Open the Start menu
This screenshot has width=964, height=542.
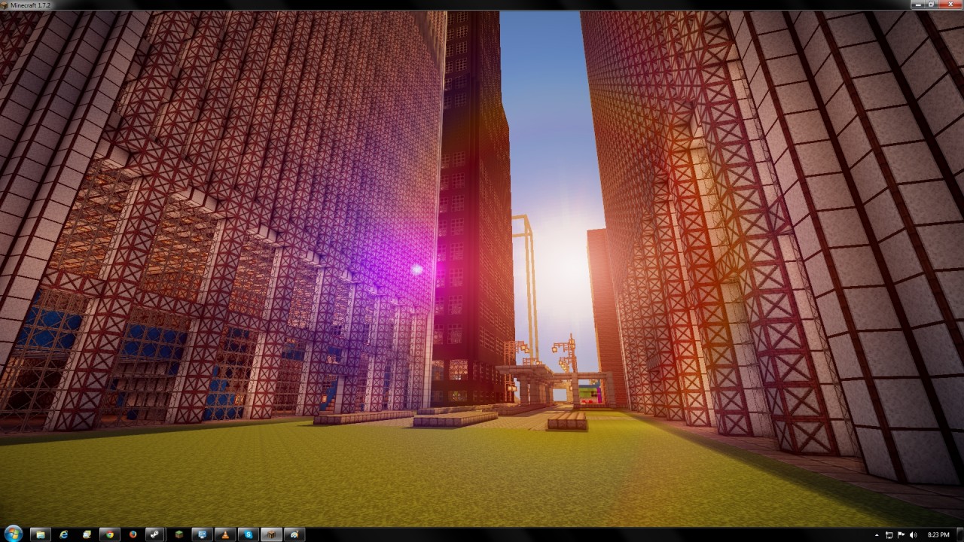14,534
